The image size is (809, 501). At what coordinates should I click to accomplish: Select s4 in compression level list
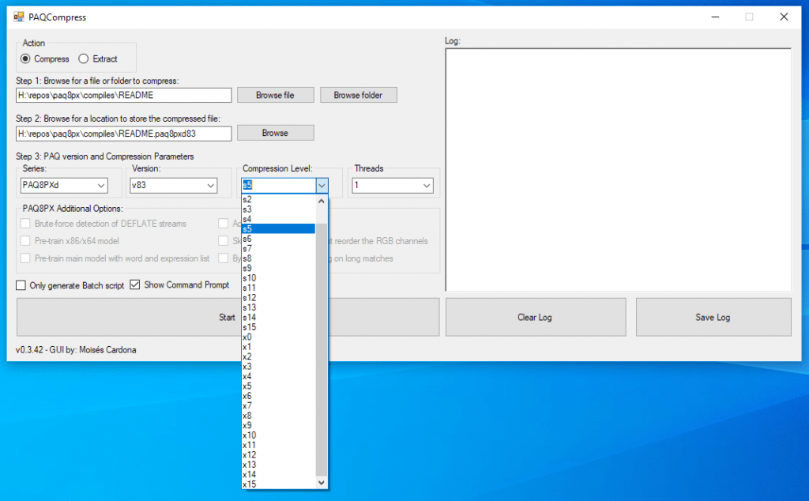pyautogui.click(x=279, y=219)
